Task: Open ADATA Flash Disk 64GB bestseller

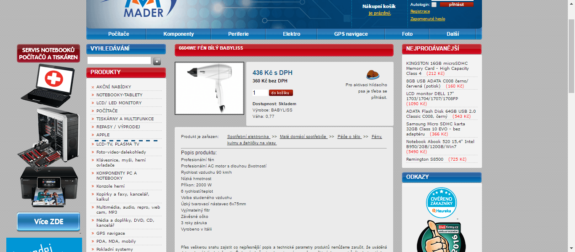Action: click(x=441, y=114)
